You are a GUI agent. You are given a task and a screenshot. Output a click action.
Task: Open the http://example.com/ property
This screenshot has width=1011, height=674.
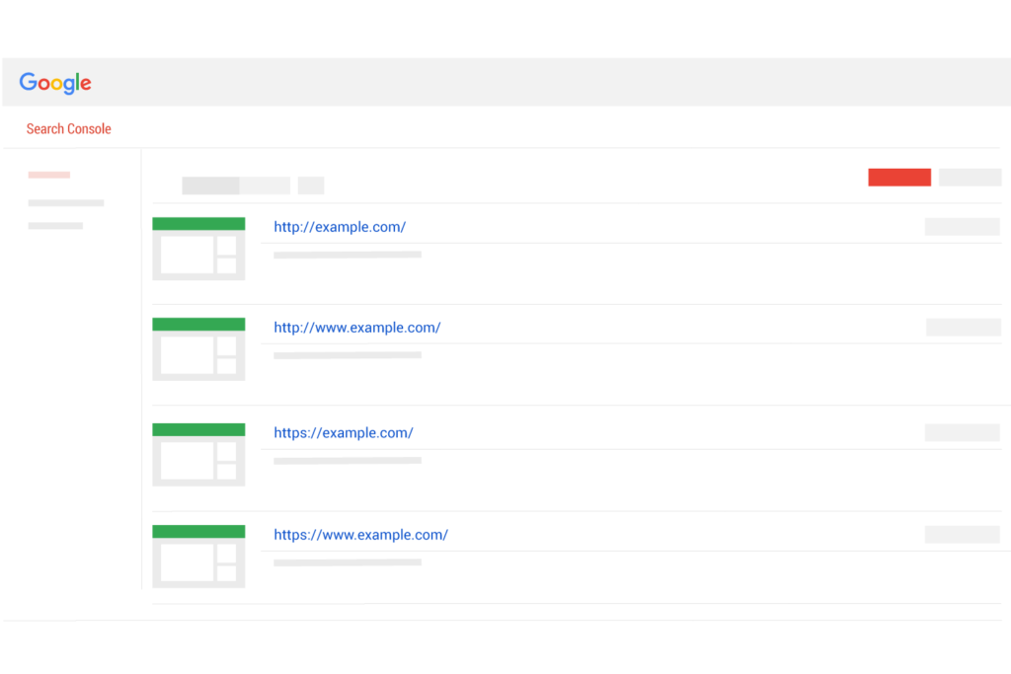point(340,226)
